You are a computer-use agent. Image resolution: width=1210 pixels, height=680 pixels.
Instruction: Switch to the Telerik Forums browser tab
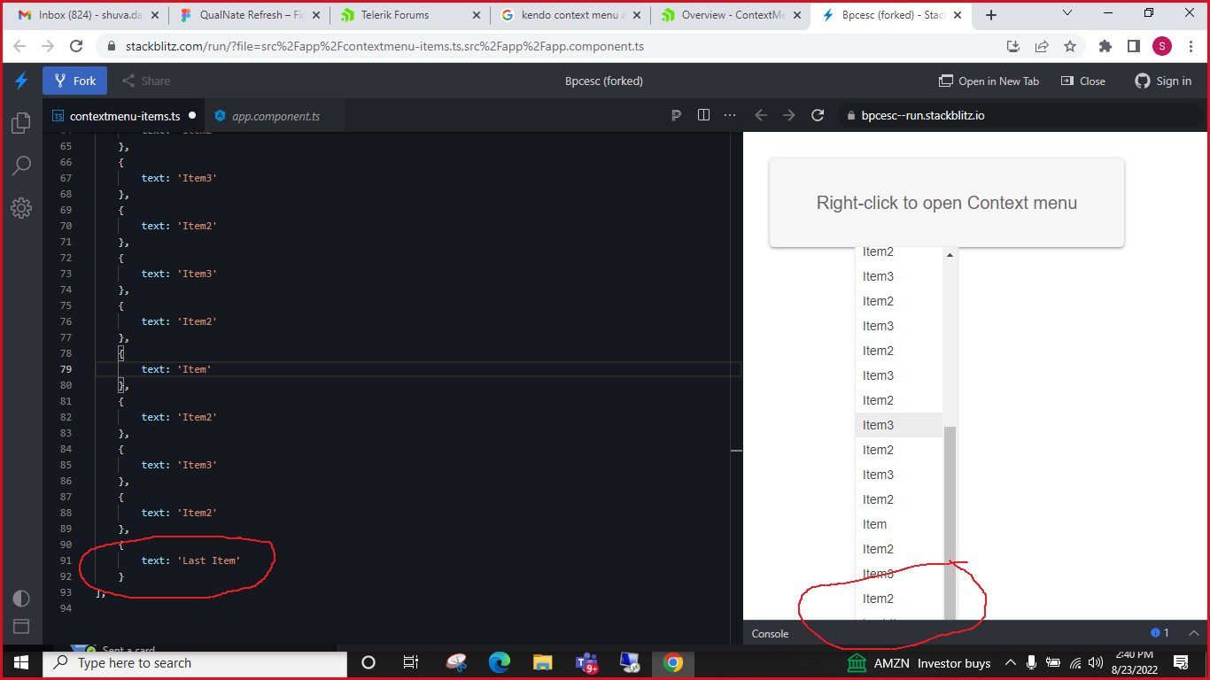407,15
